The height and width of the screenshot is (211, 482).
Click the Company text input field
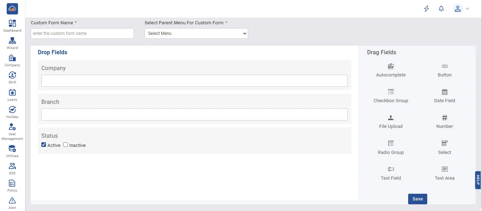tap(194, 81)
